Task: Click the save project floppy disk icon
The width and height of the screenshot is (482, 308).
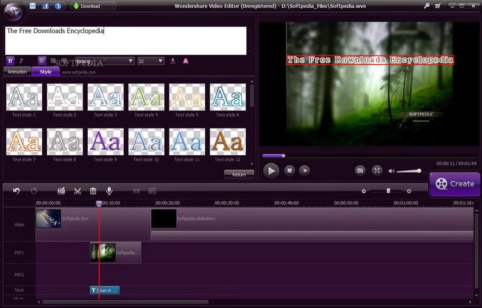Action: pyautogui.click(x=33, y=6)
